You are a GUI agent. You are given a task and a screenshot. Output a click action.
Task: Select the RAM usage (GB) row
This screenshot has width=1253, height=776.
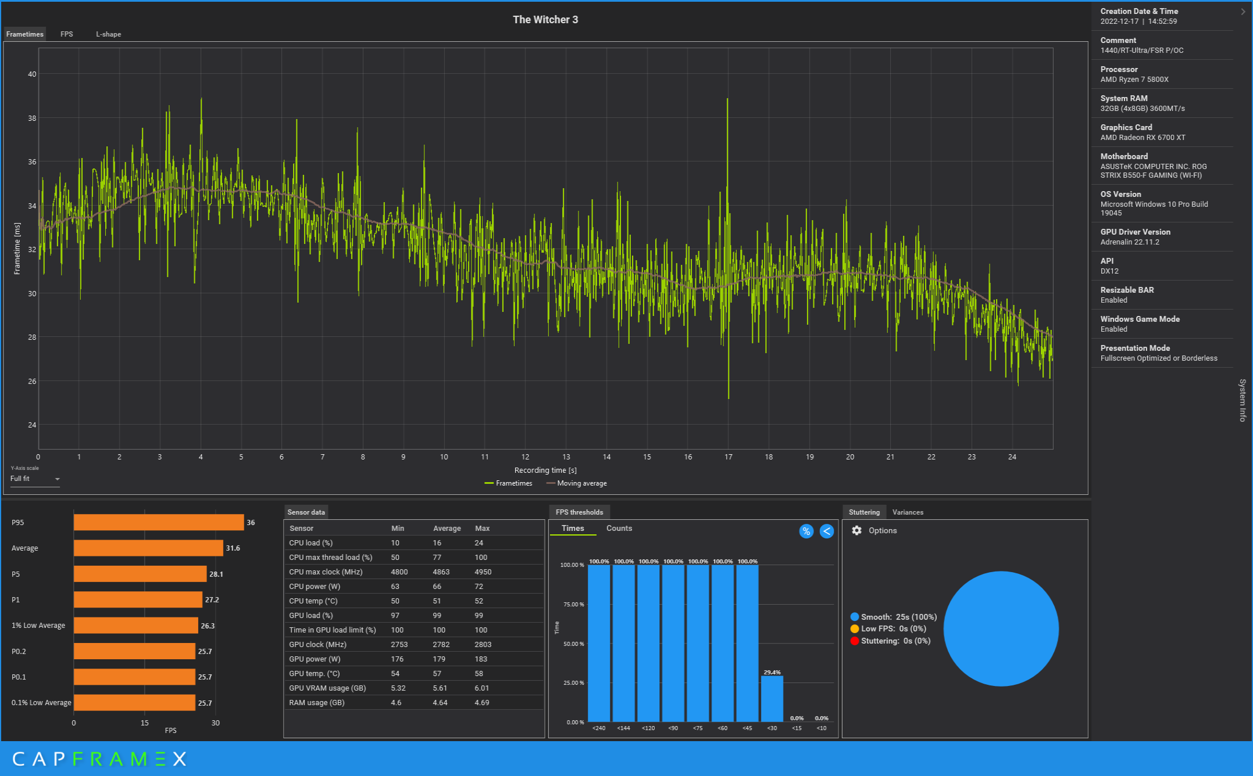(x=414, y=702)
